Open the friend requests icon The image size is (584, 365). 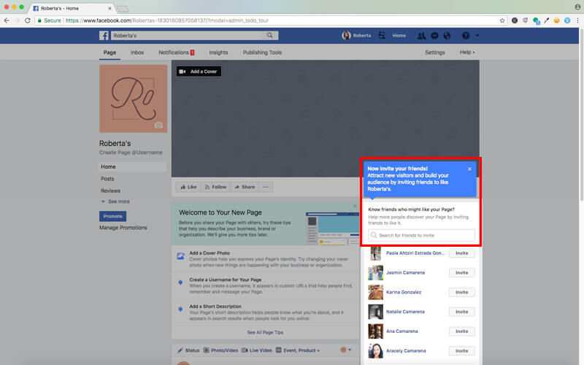pos(421,36)
